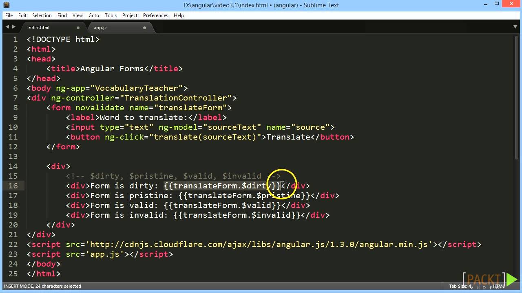The width and height of the screenshot is (522, 293).
Task: Click the 'app.js' script src value
Action: pos(105,254)
